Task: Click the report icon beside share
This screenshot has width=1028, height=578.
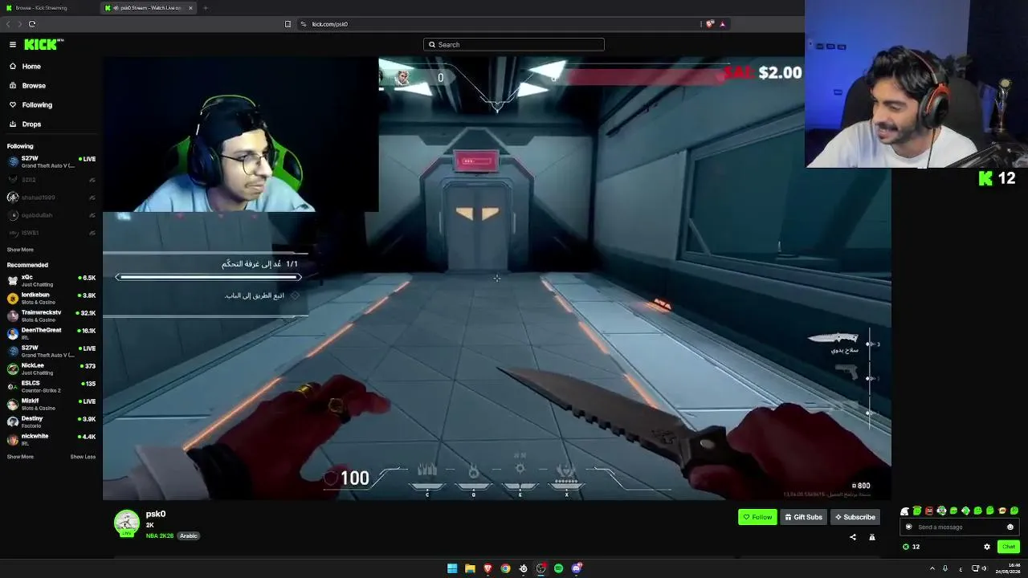Action: [x=872, y=537]
